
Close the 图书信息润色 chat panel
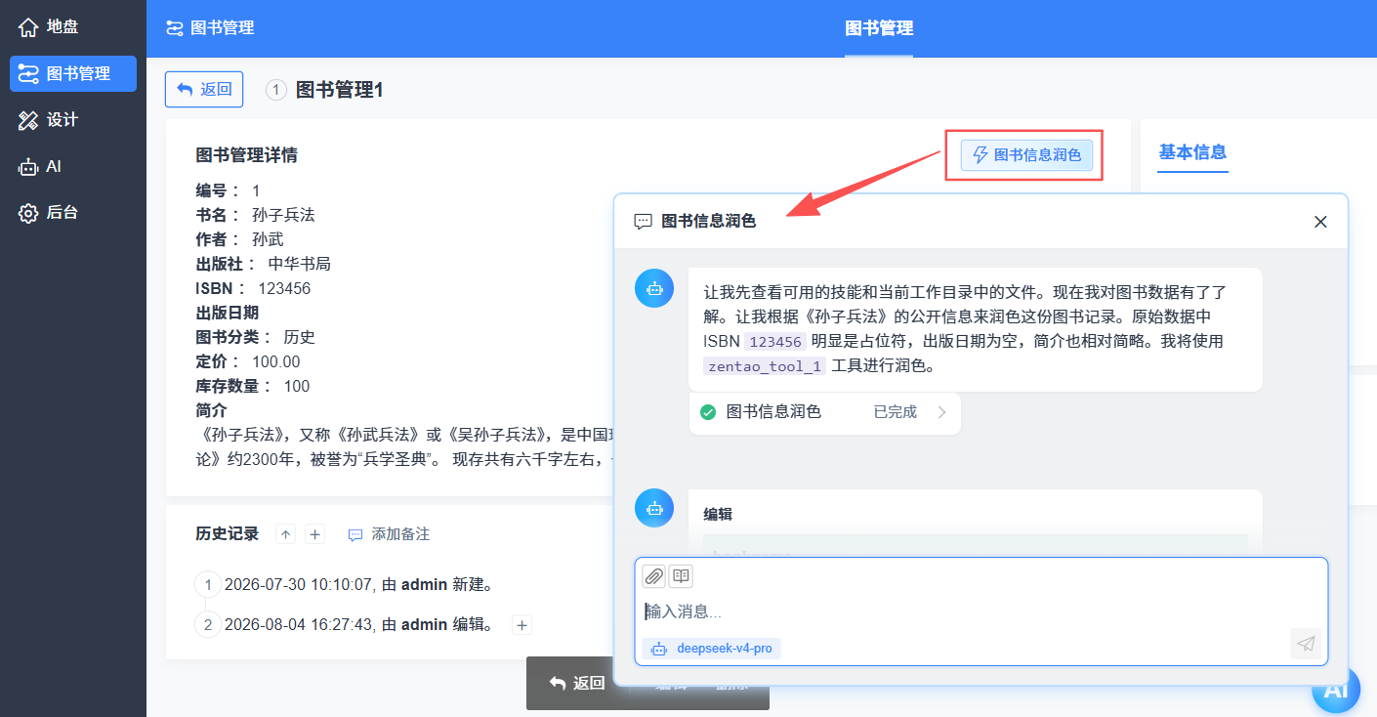pyautogui.click(x=1320, y=222)
